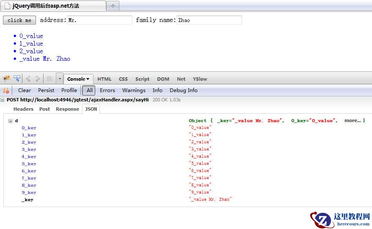The image size is (372, 229).
Task: Select the 6_key property row
Action: click(x=29, y=171)
